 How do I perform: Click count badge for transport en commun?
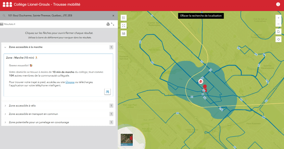pyautogui.click(x=111, y=114)
